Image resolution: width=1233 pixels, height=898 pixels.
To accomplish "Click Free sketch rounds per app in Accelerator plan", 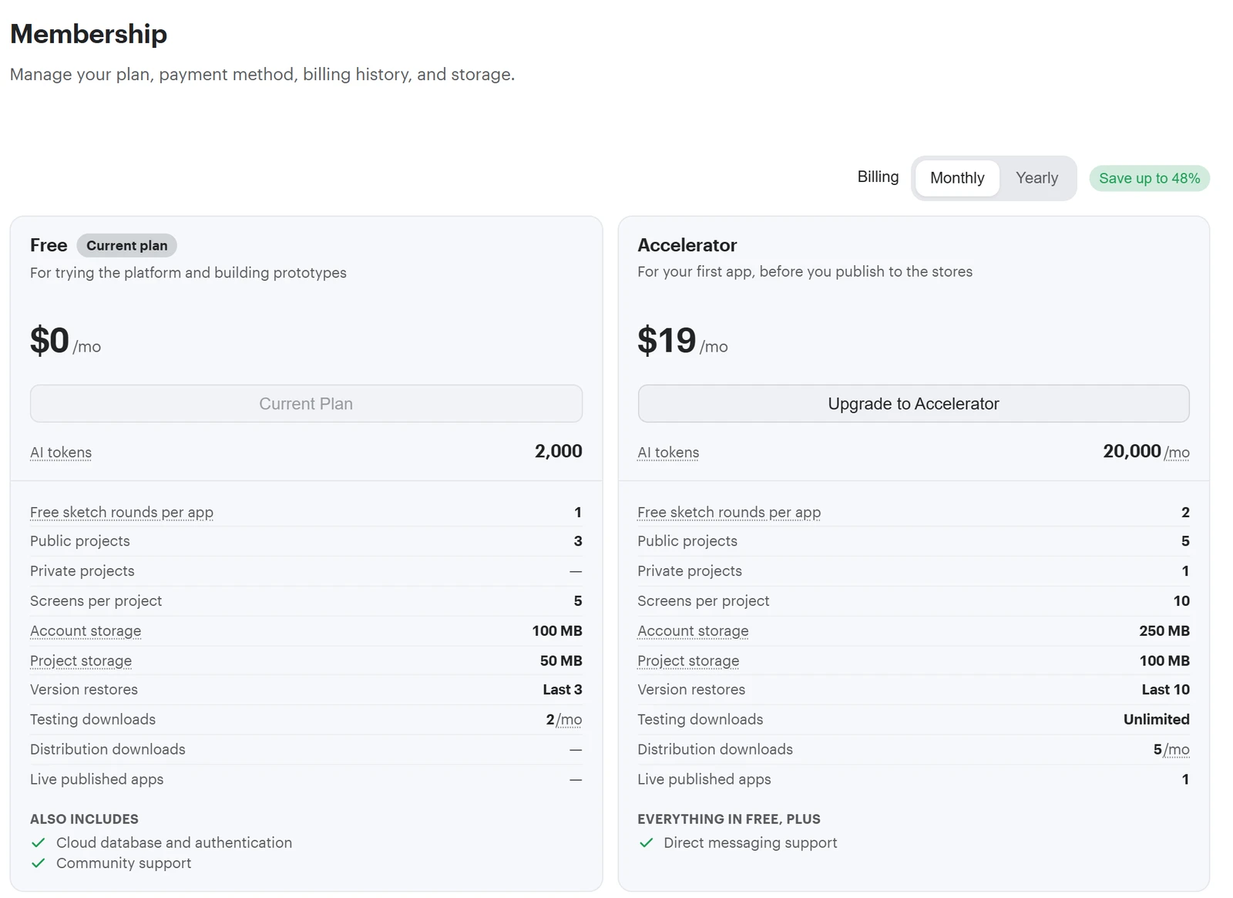I will point(729,512).
